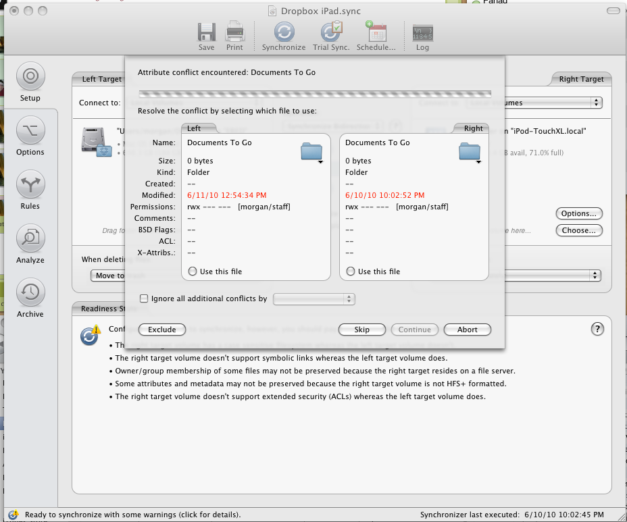Select the Right Target tab
This screenshot has width=627, height=522.
pos(581,79)
